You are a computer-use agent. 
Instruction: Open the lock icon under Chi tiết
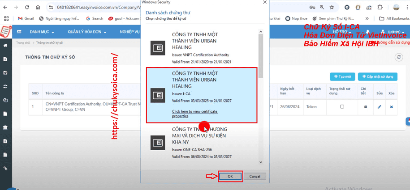point(366,107)
